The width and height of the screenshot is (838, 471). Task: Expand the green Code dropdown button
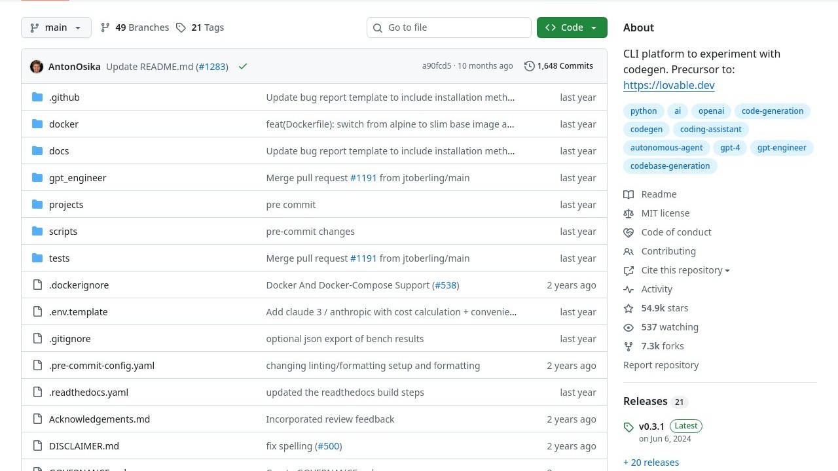572,27
